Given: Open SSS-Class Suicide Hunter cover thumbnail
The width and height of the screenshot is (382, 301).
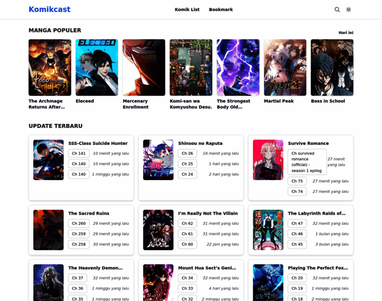Looking at the screenshot, I should pyautogui.click(x=48, y=160).
